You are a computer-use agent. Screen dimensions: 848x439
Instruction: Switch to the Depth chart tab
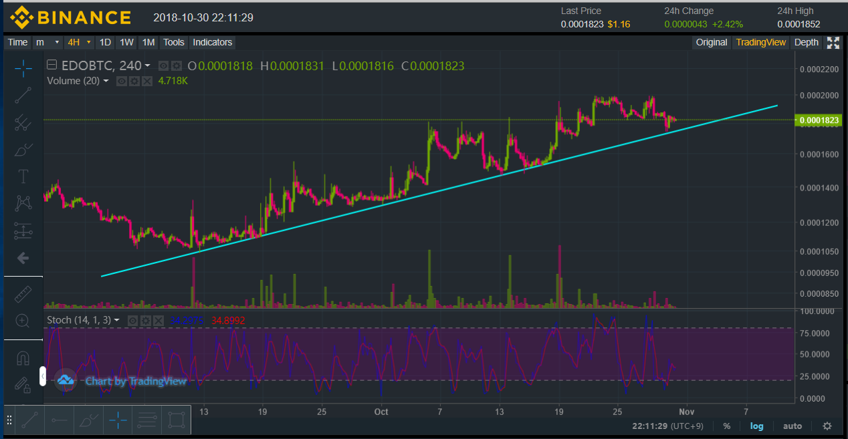pyautogui.click(x=806, y=42)
